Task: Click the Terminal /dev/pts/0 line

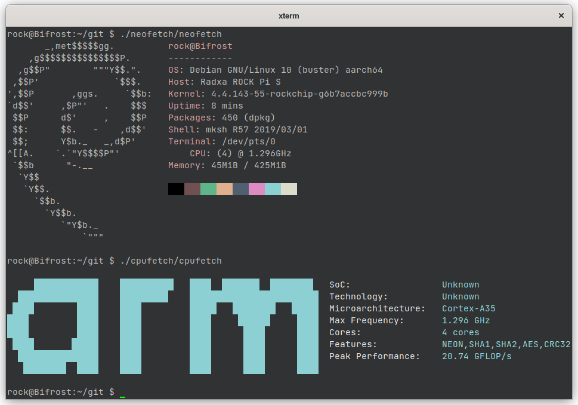Action: pos(221,141)
